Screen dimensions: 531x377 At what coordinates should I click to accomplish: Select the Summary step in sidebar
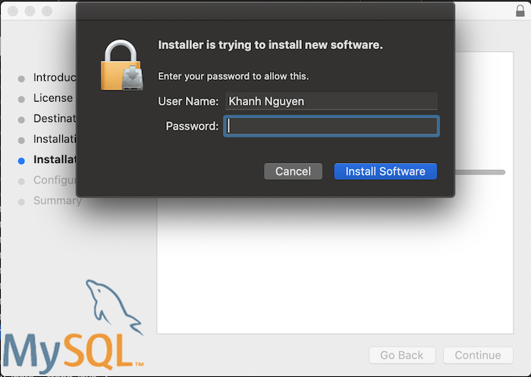tap(57, 200)
